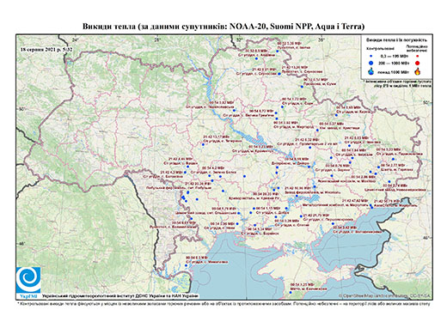The image size is (447, 316).
Task: Click the blue marker near the Kharkiv label
Action: [336, 115]
